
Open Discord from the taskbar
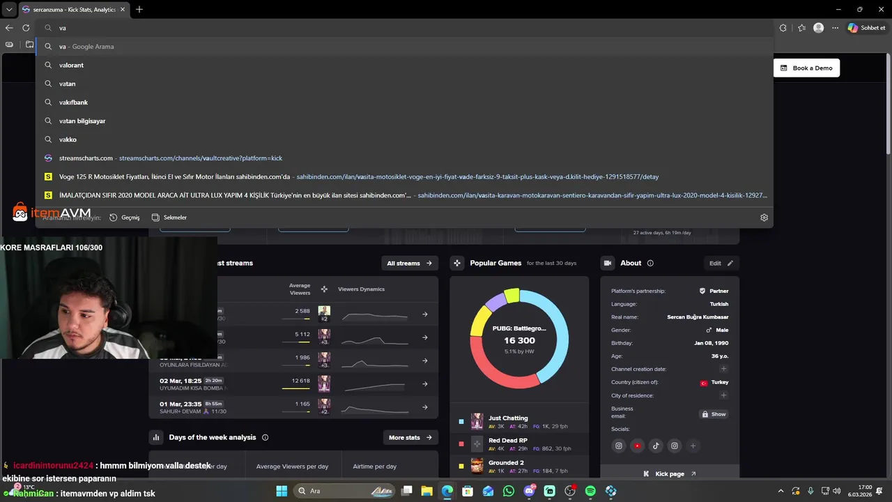529,491
